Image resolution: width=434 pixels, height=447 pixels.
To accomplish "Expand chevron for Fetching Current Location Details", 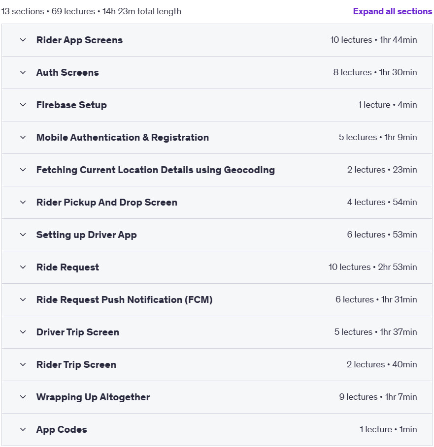I will pos(23,170).
